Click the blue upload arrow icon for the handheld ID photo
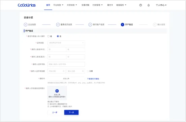 click(57, 91)
